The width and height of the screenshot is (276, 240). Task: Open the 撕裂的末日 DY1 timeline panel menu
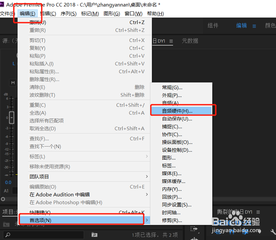258,212
